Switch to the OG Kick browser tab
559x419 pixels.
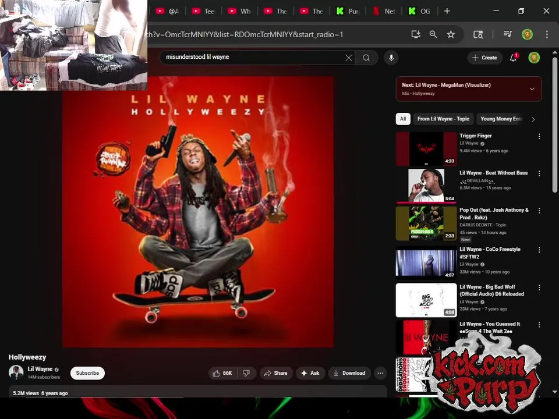coord(420,11)
